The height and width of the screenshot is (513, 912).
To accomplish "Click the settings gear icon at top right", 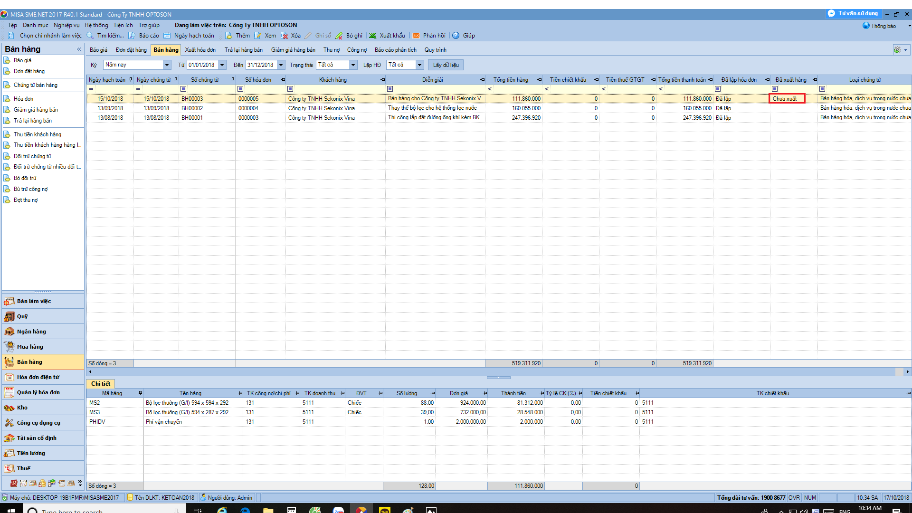I will [897, 50].
